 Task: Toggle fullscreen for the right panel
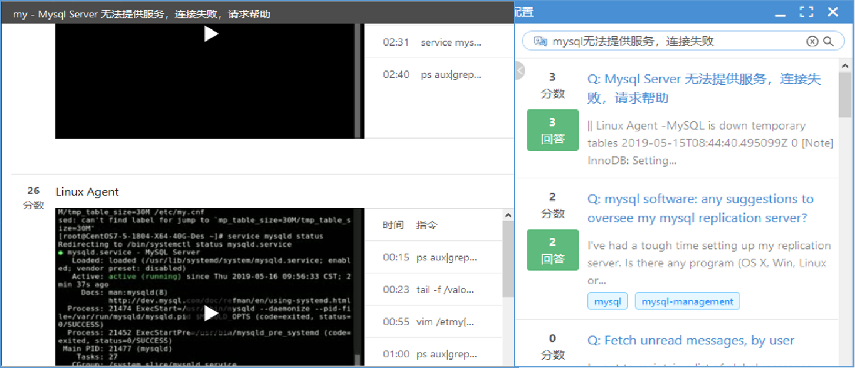click(807, 11)
